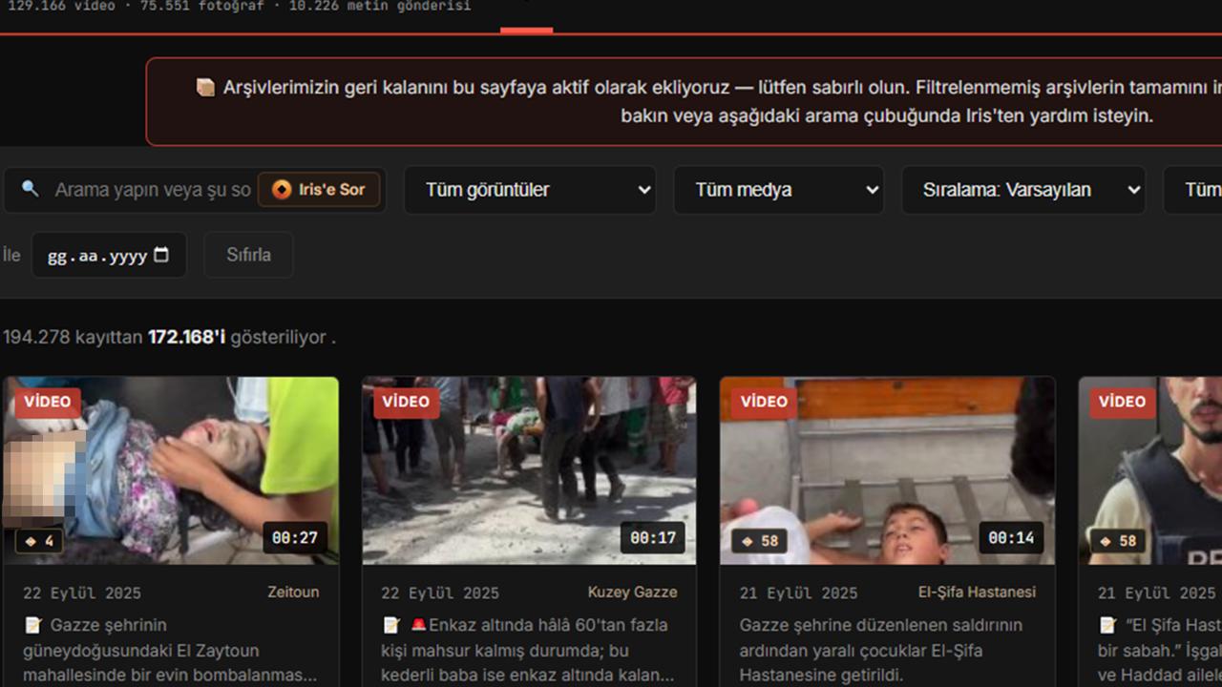Open the Tüm medya dropdown
This screenshot has width=1222, height=687.
[x=779, y=190]
